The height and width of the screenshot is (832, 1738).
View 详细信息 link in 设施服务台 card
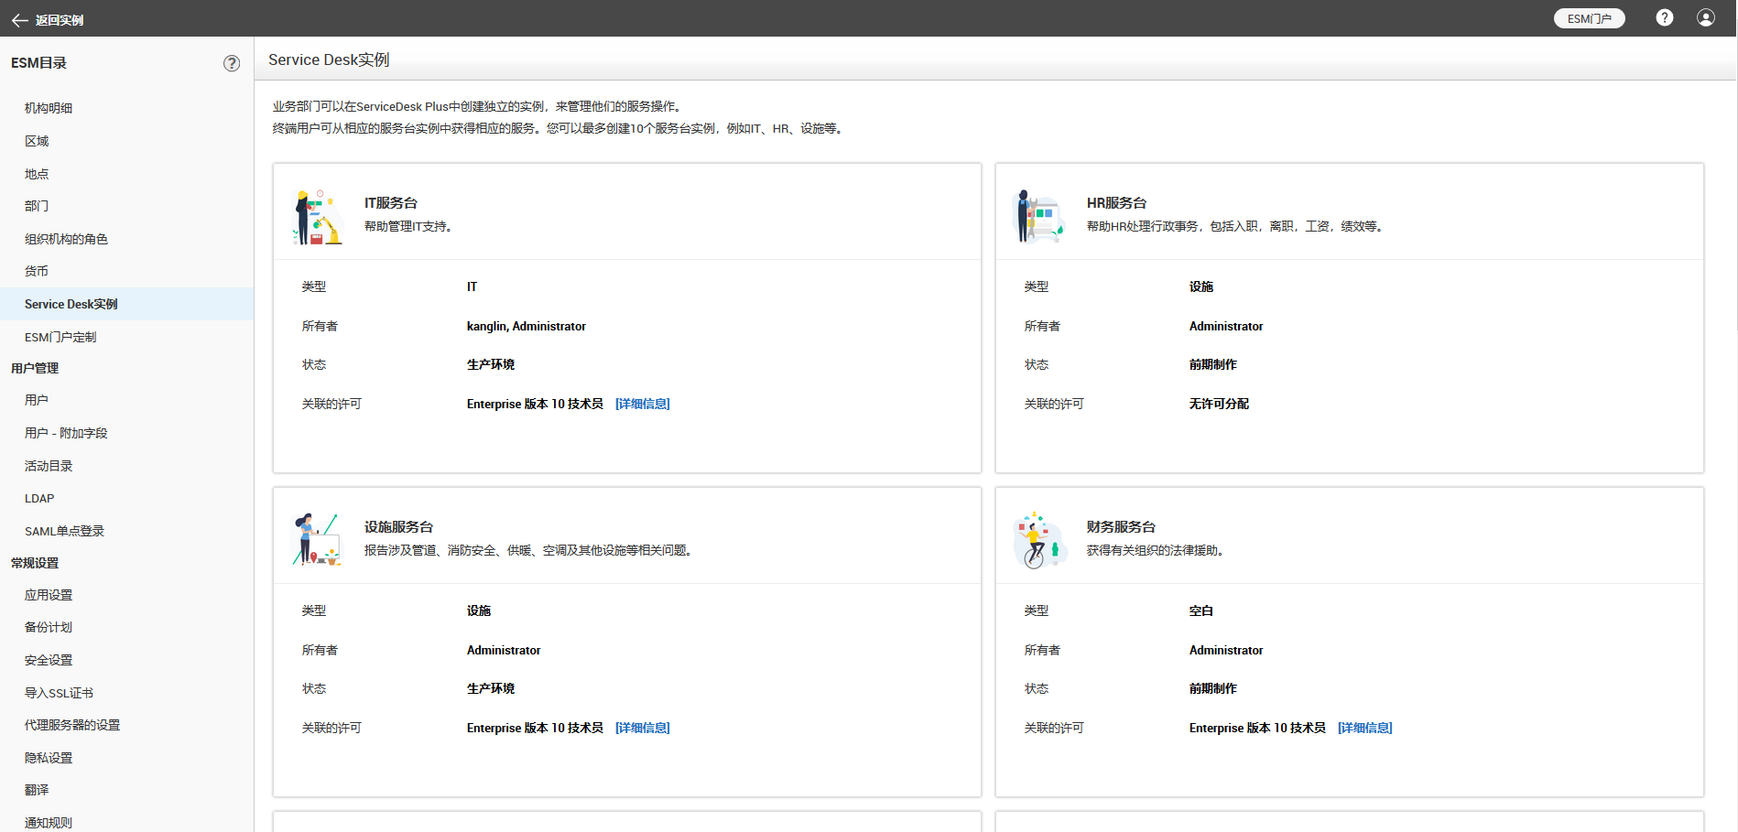pyautogui.click(x=642, y=728)
